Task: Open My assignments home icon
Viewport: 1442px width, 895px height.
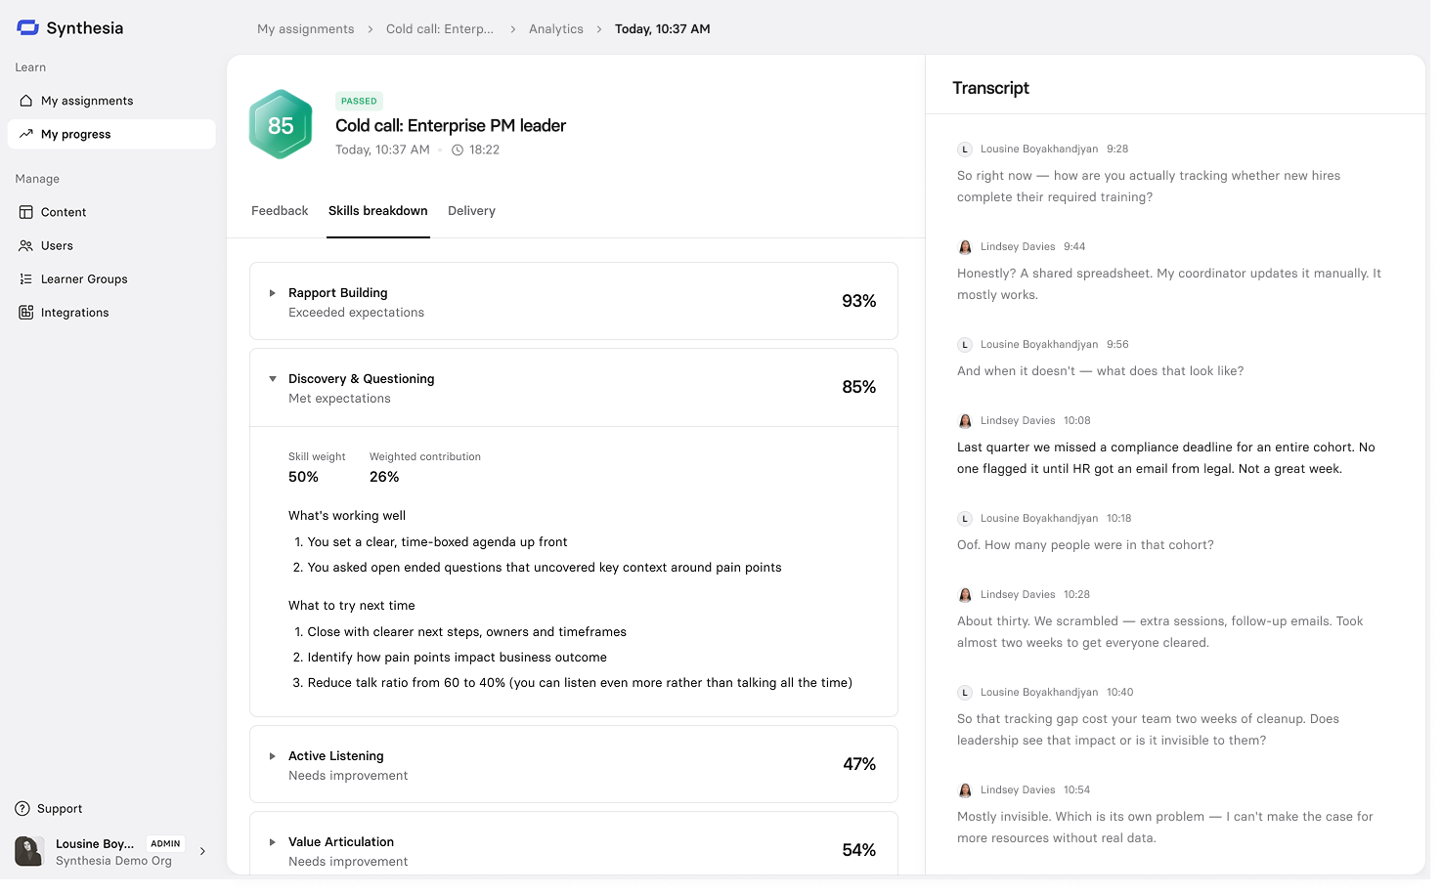Action: [26, 101]
